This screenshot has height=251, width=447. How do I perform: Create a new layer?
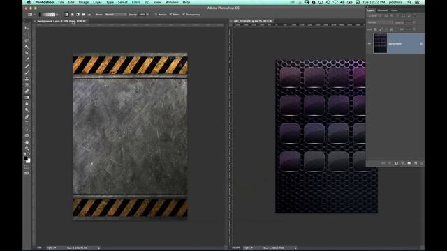coord(416,163)
